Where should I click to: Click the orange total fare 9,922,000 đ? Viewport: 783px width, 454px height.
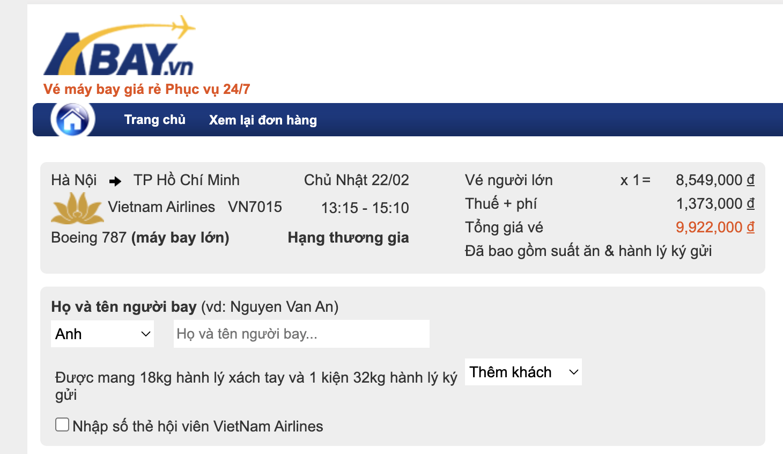click(714, 227)
